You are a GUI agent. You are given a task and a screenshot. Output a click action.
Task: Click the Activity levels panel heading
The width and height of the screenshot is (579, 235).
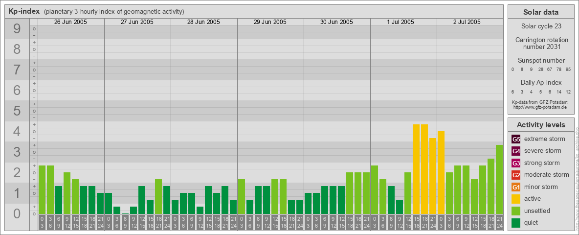click(x=541, y=125)
